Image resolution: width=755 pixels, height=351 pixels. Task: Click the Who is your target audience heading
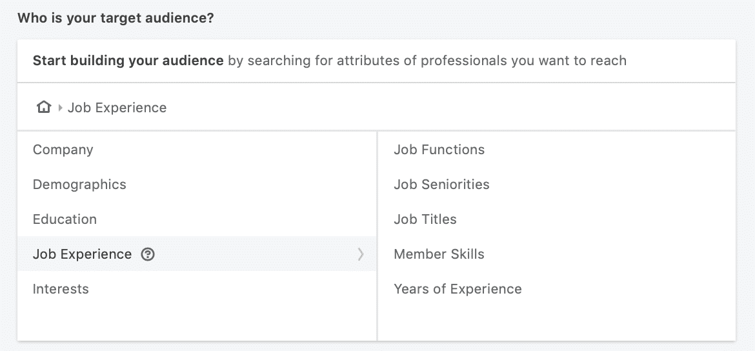pos(116,19)
